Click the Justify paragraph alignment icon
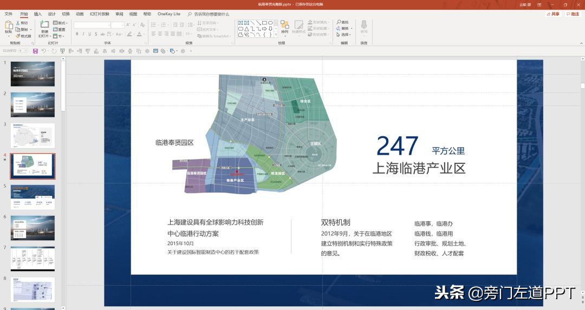The image size is (585, 310). pyautogui.click(x=172, y=34)
